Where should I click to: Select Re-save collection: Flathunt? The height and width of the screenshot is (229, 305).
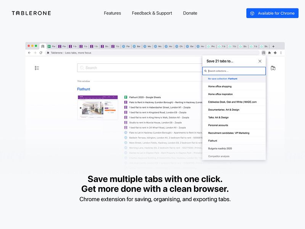pos(234,79)
